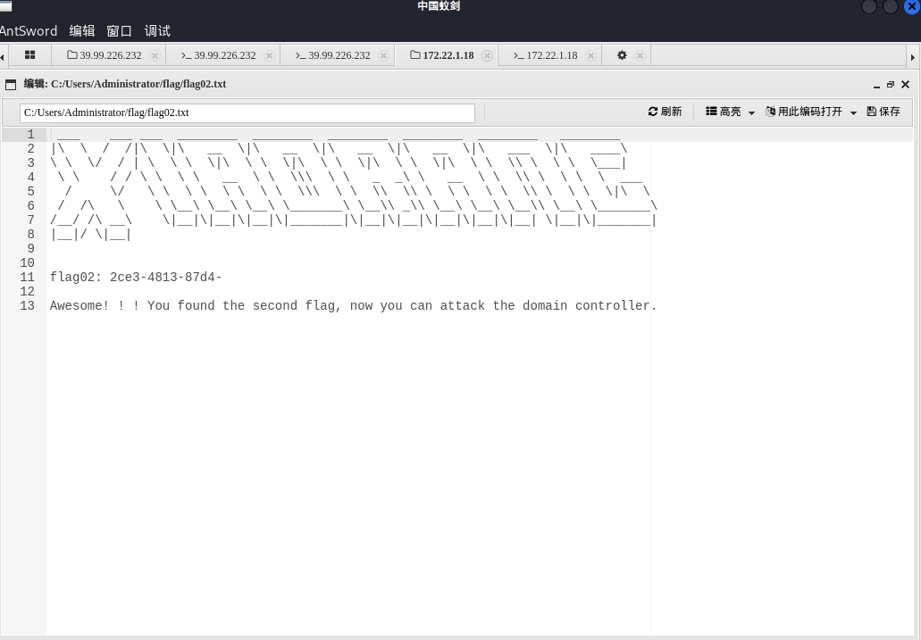Viewport: 921px width, 640px height.
Task: Close the flag02.txt editor panel
Action: (905, 85)
